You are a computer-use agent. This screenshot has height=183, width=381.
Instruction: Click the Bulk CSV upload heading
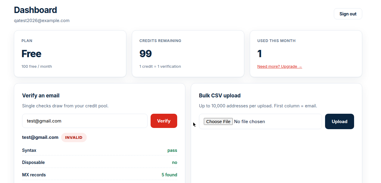click(x=220, y=96)
